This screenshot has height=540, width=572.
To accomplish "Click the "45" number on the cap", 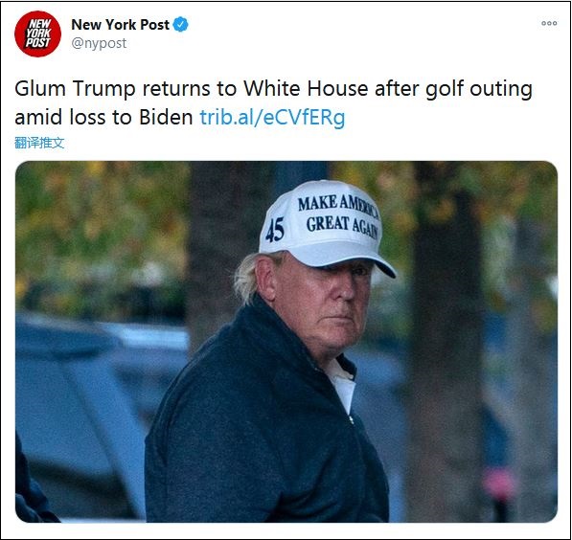I will point(275,230).
